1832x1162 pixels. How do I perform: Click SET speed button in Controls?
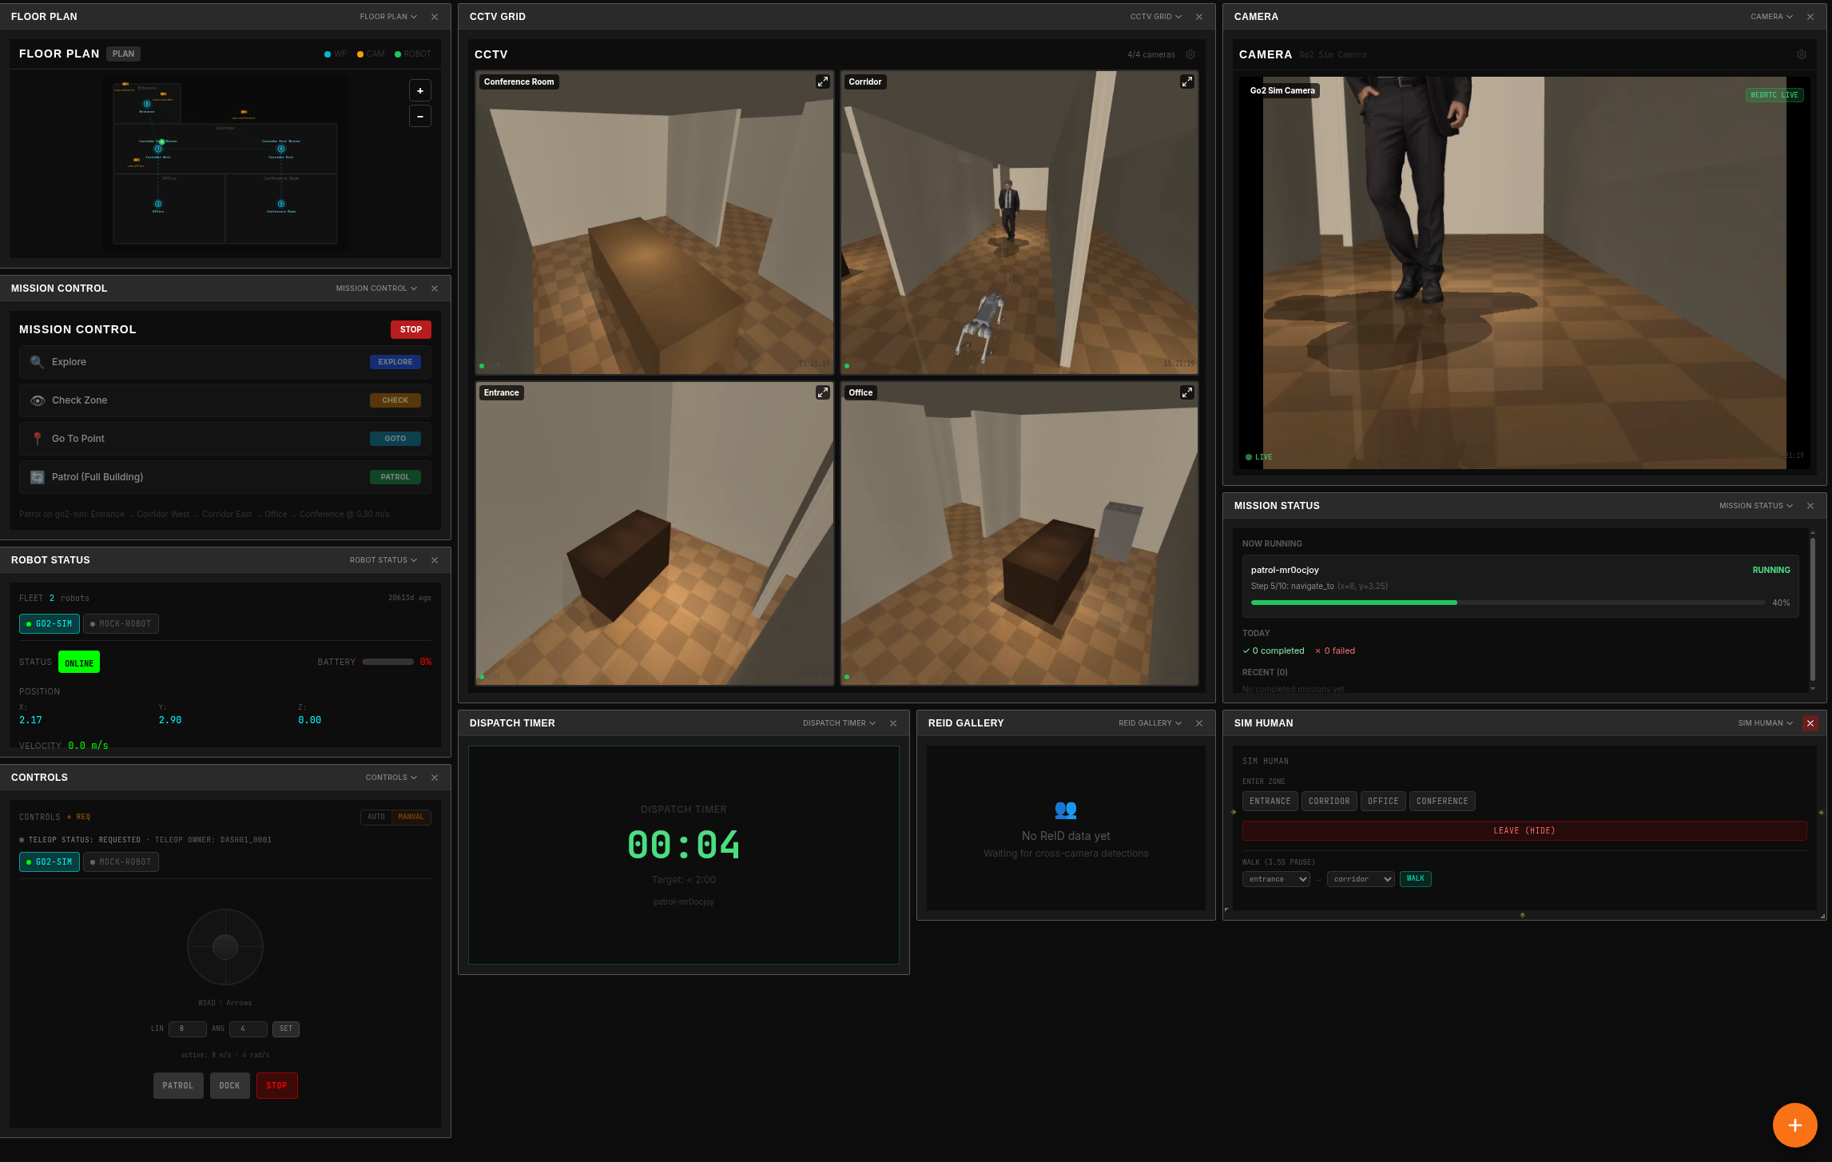tap(286, 1029)
